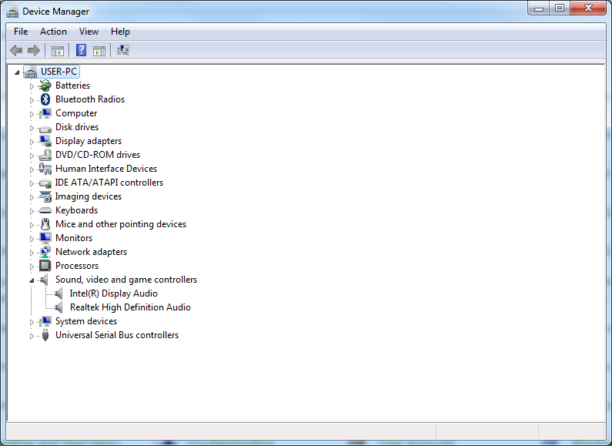Close the Device Manager window
The image size is (612, 446).
(589, 8)
